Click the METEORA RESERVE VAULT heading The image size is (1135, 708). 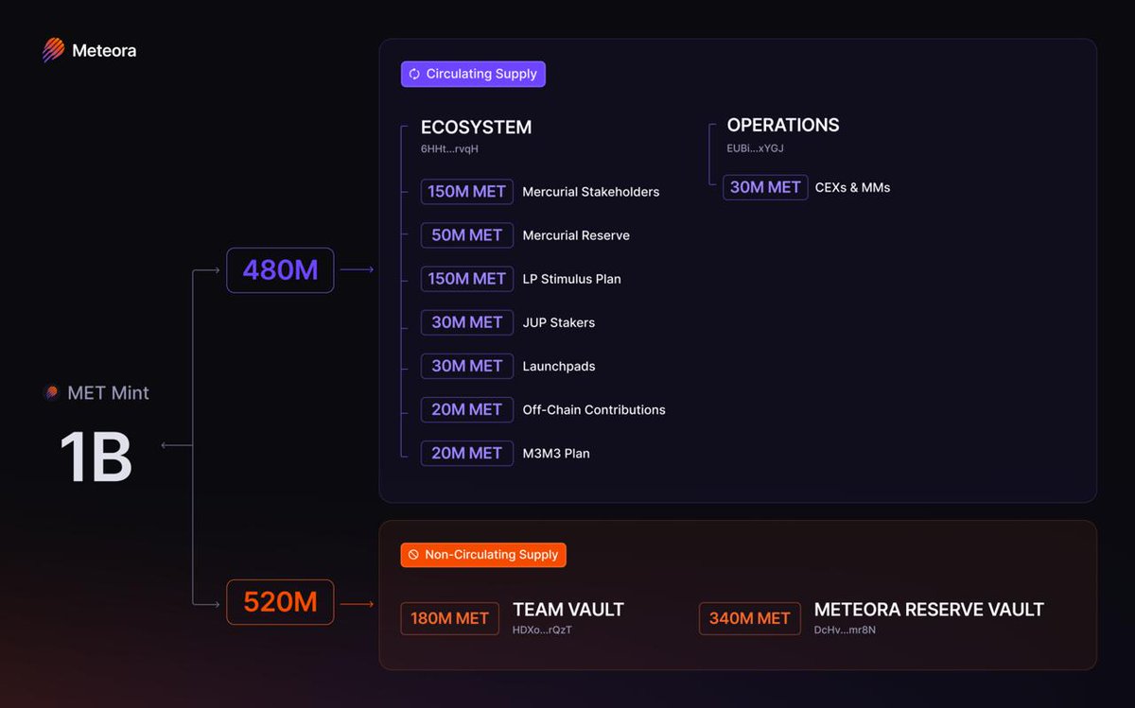point(929,610)
